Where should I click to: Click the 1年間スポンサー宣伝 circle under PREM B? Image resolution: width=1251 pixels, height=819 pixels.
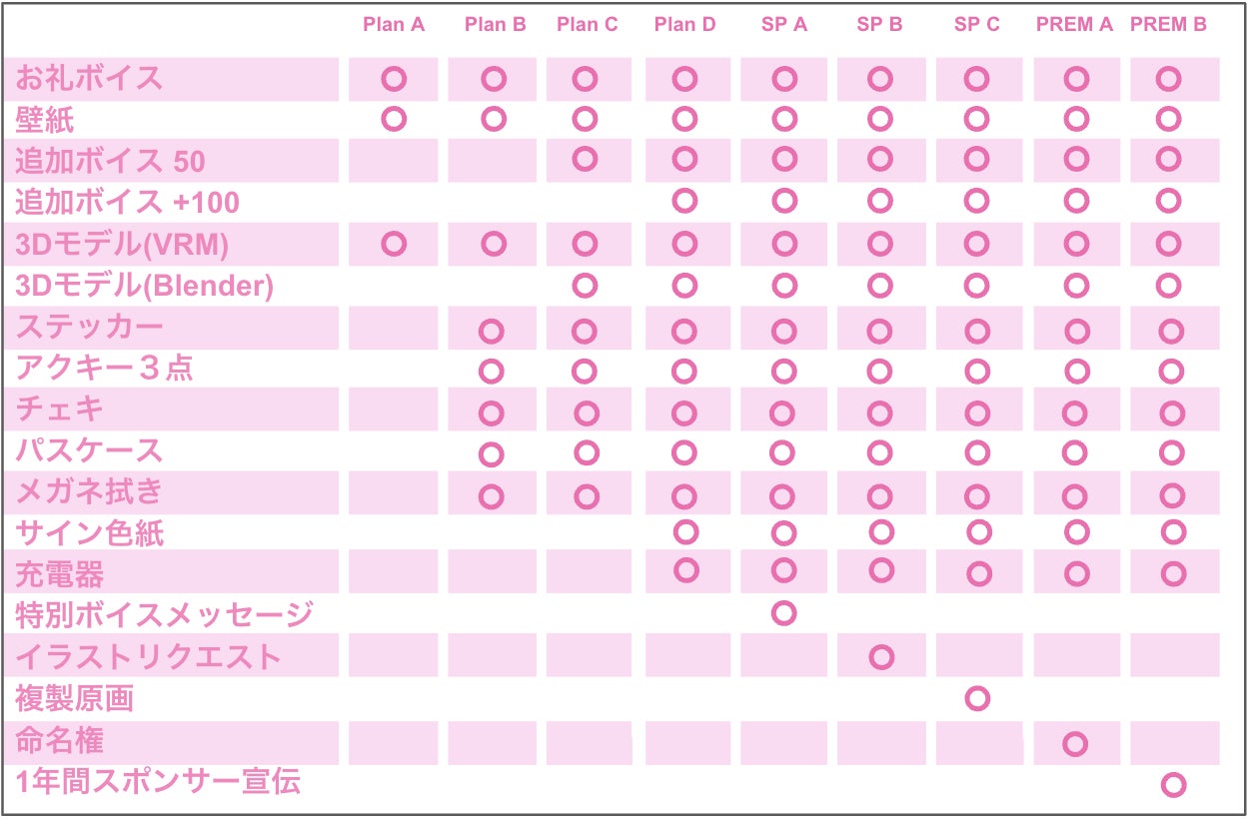click(x=1173, y=785)
